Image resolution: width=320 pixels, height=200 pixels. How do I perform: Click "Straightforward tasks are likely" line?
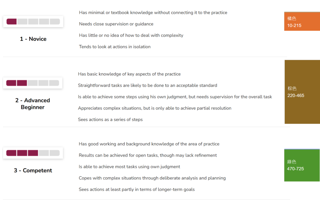(147, 85)
